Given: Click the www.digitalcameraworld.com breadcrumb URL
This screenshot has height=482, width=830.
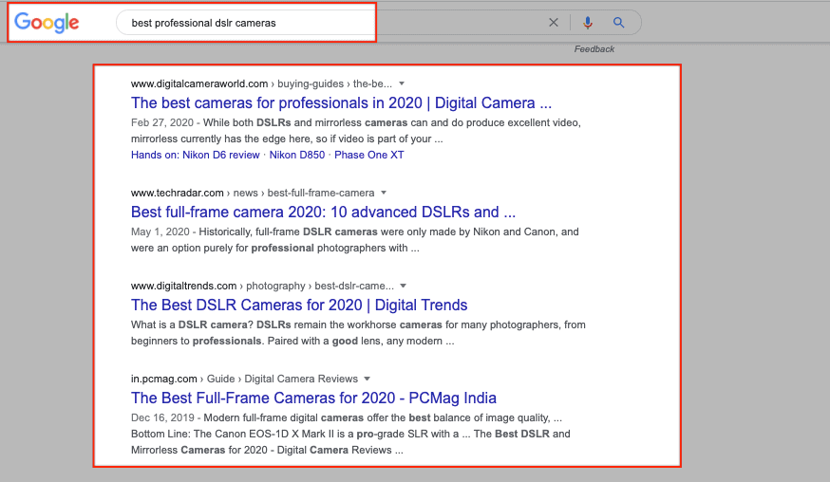Looking at the screenshot, I should pos(199,83).
